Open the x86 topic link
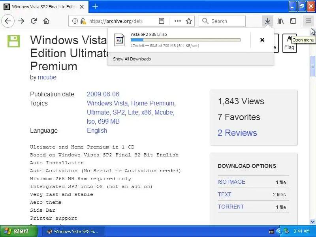 click(x=146, y=112)
